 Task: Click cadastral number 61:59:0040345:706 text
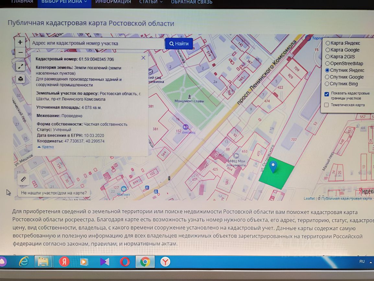[x=96, y=59]
